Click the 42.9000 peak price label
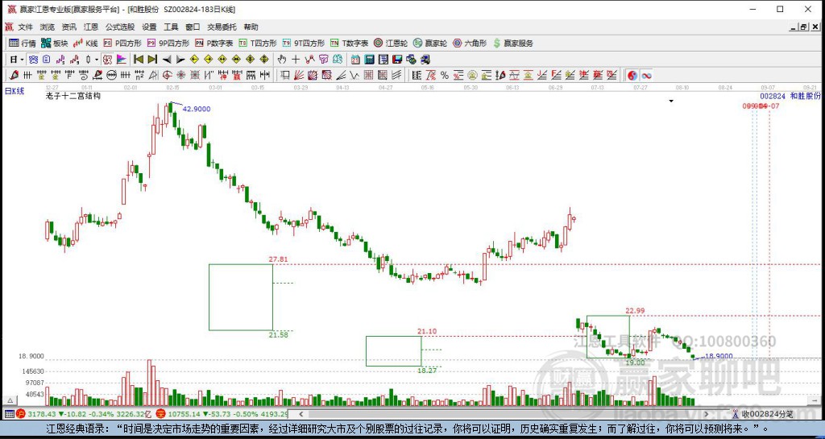The height and width of the screenshot is (439, 825). [x=197, y=109]
